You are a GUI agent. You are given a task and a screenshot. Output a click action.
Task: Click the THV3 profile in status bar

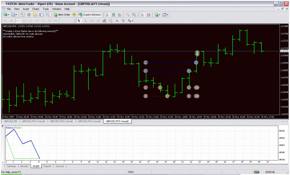pyautogui.click(x=131, y=172)
